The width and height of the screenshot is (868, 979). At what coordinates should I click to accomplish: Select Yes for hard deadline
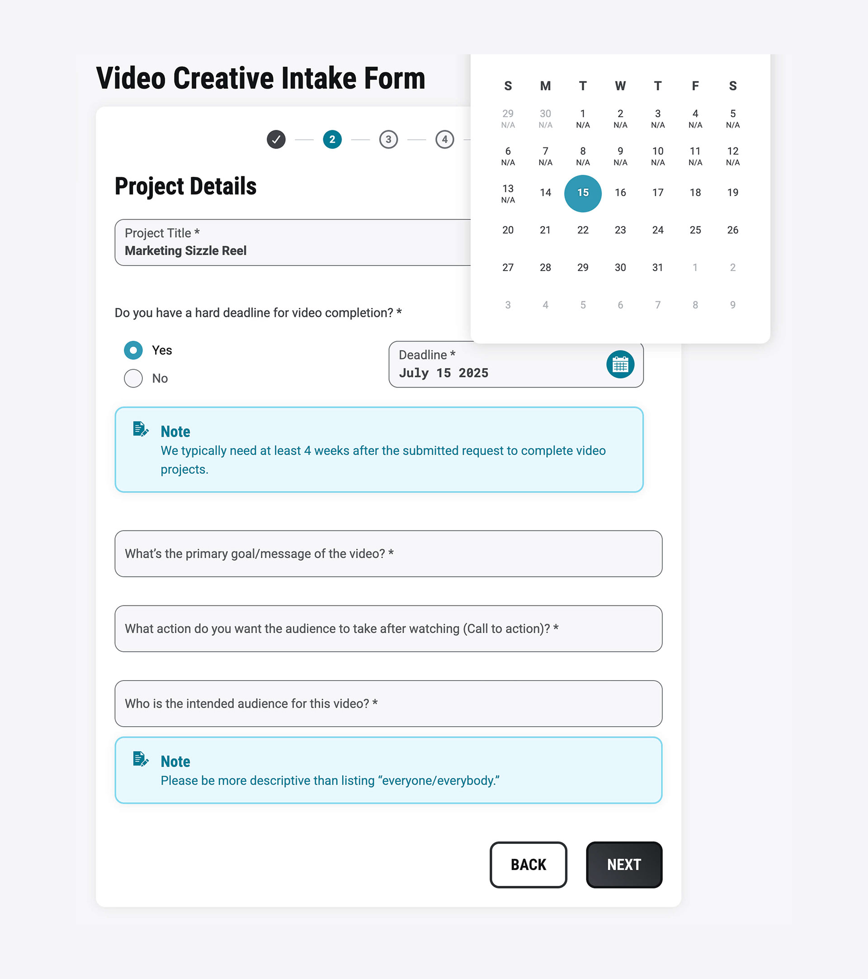133,350
